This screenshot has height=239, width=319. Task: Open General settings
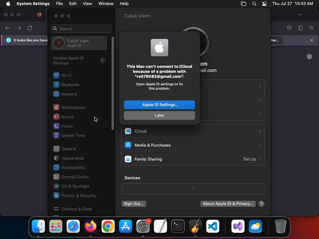(x=69, y=149)
